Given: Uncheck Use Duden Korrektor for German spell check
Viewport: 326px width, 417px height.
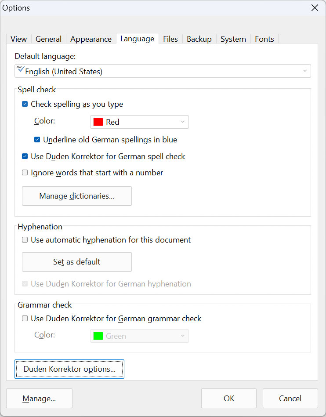Looking at the screenshot, I should 25,156.
